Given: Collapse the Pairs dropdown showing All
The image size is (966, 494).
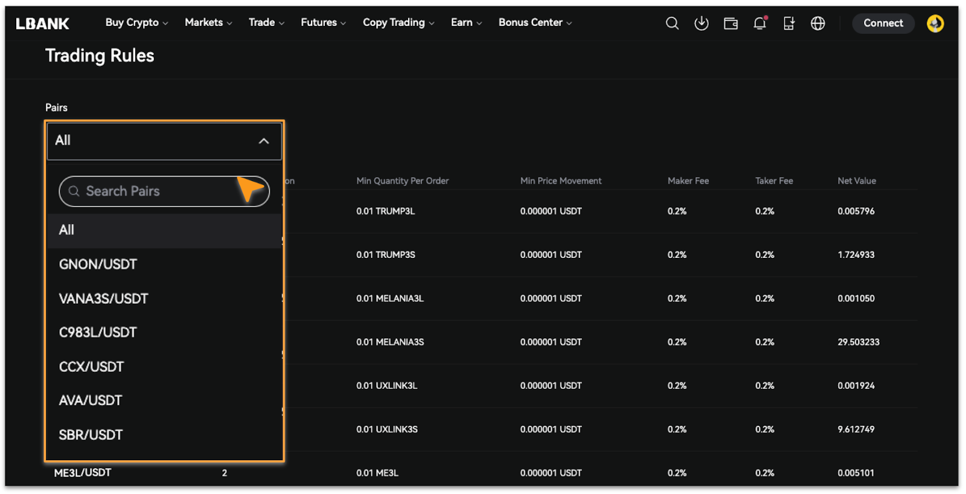Looking at the screenshot, I should pyautogui.click(x=164, y=141).
